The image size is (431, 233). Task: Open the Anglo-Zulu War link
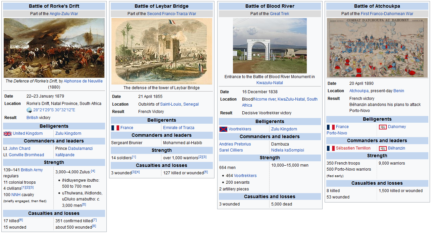pyautogui.click(x=64, y=14)
